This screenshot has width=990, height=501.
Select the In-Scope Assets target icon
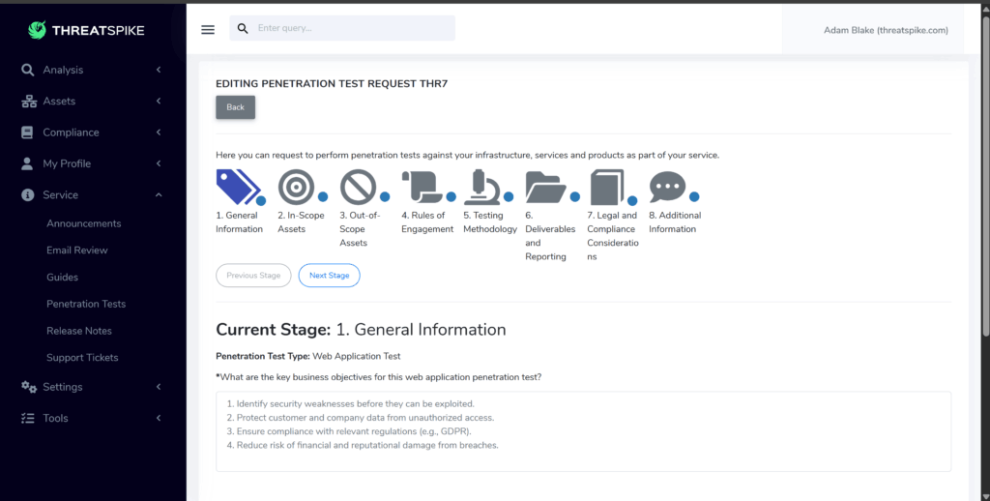pyautogui.click(x=296, y=186)
